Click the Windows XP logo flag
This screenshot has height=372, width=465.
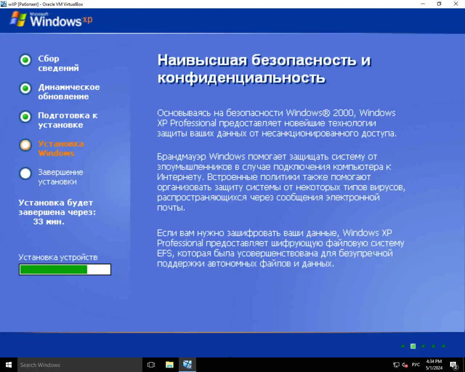click(18, 19)
